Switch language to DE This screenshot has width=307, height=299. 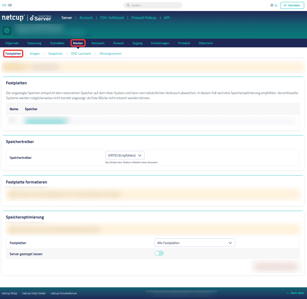[x=10, y=5]
